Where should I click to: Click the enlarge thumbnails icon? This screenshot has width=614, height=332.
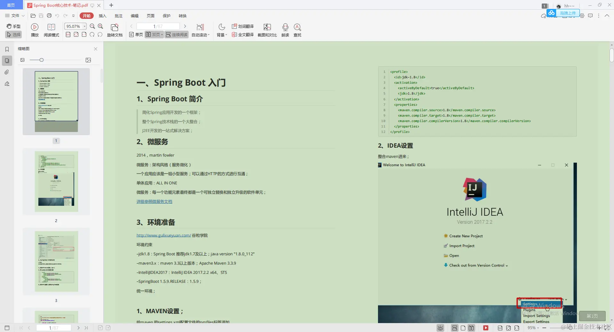88,60
